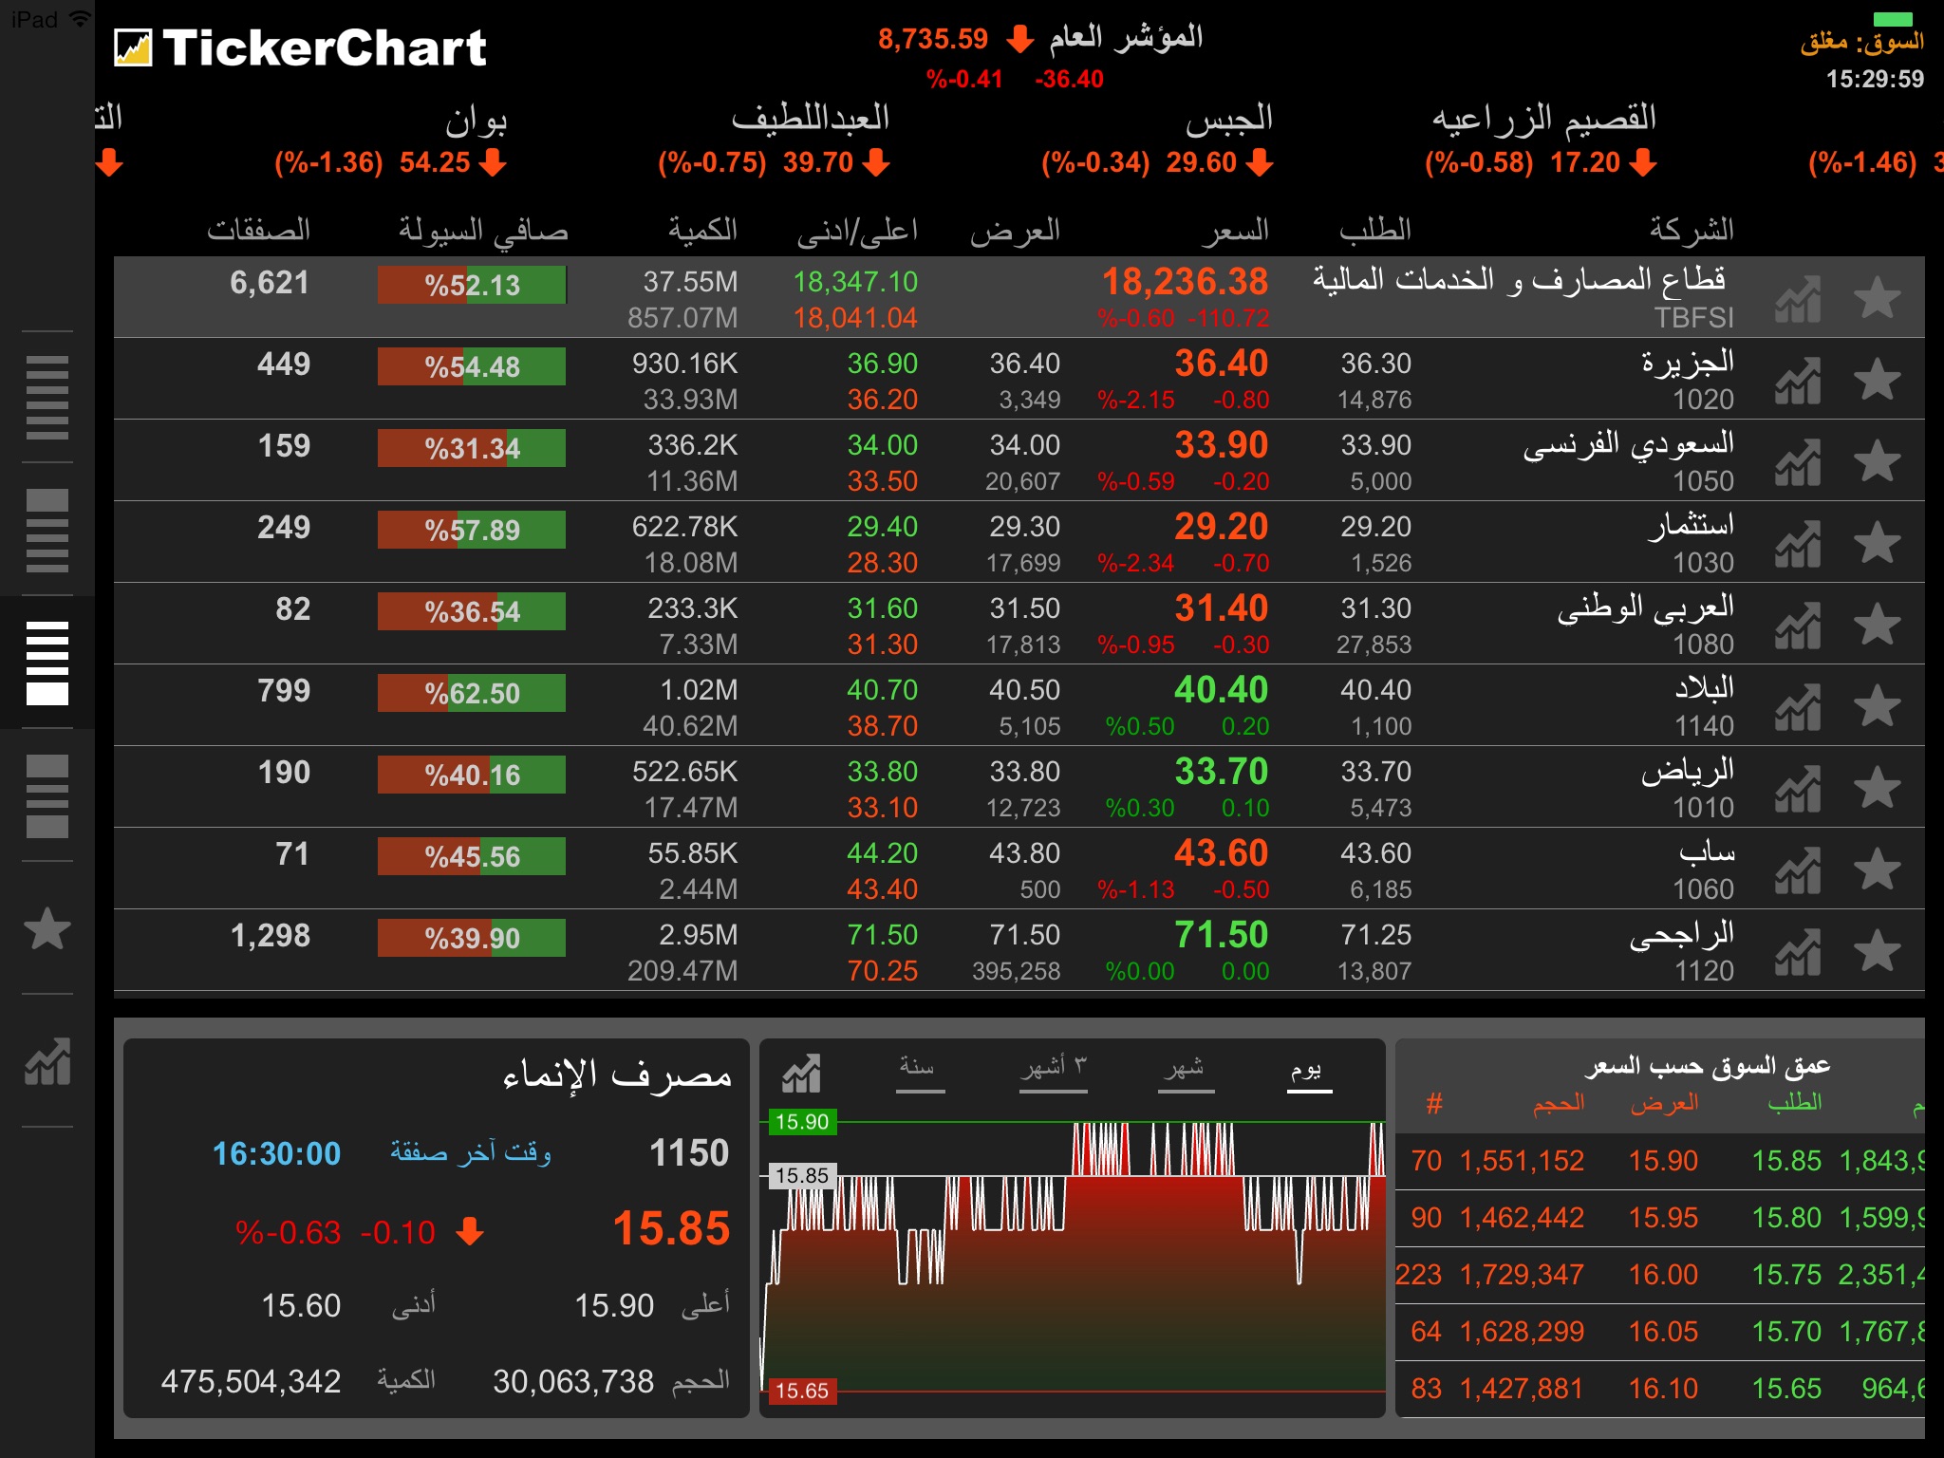Star the السعودي الفرنسي 1050 row
Viewport: 1944px width, 1458px height.
click(1877, 462)
